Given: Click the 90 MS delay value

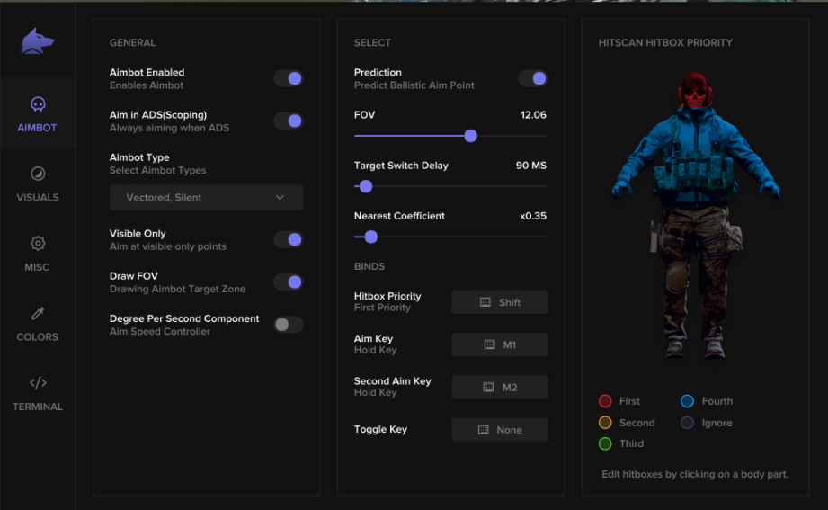Looking at the screenshot, I should click(x=531, y=166).
